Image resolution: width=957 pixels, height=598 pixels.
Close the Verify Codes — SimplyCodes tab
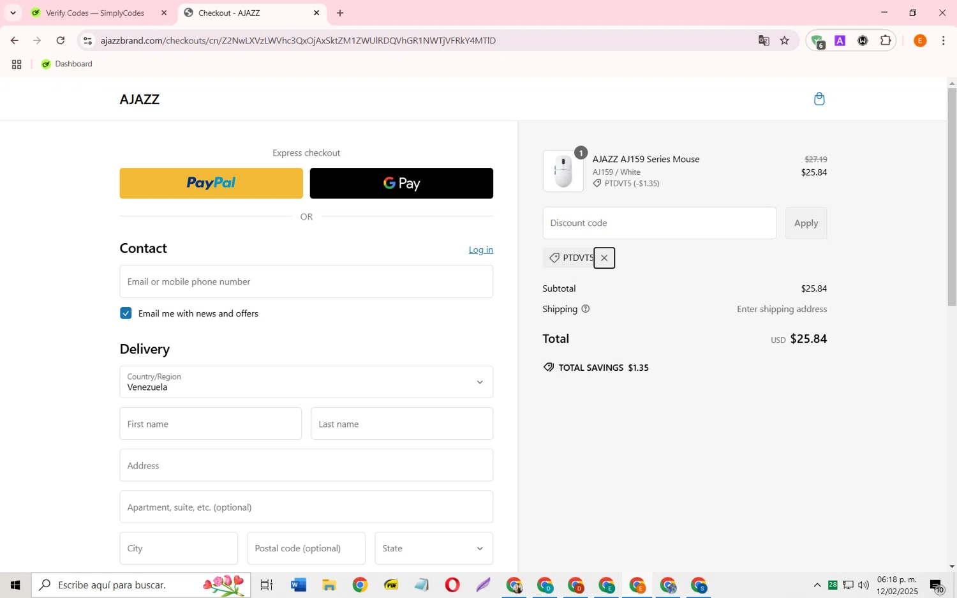click(x=164, y=13)
